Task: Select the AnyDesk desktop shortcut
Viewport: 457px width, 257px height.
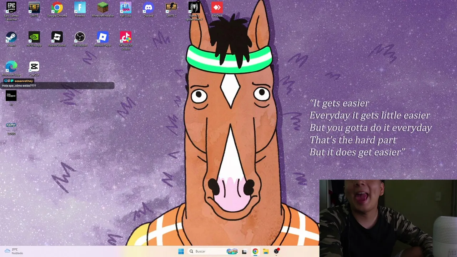Action: pyautogui.click(x=217, y=10)
